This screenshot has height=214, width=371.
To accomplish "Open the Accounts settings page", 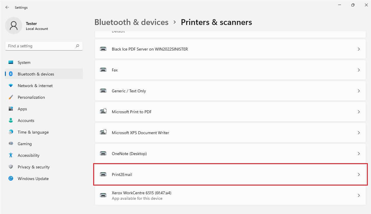I will point(44,121).
